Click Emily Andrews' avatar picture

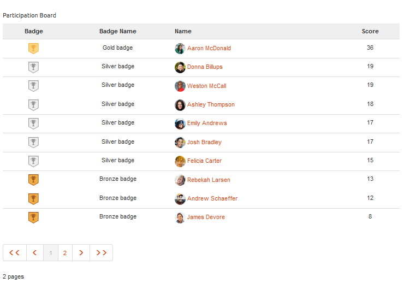coord(180,123)
